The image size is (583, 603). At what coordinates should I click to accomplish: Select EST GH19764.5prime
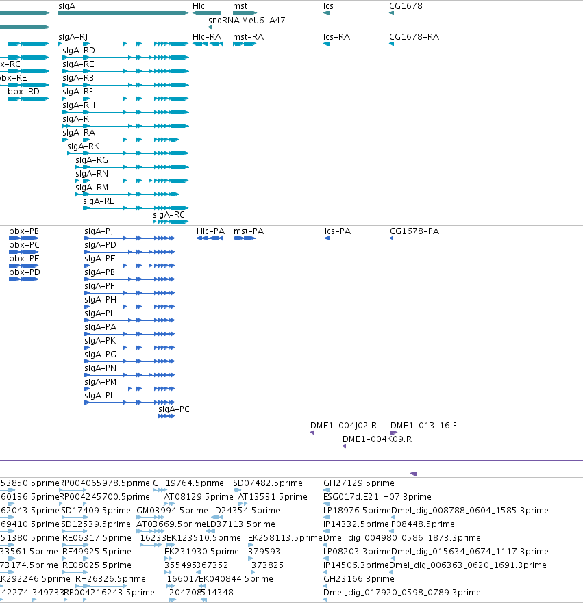point(160,490)
